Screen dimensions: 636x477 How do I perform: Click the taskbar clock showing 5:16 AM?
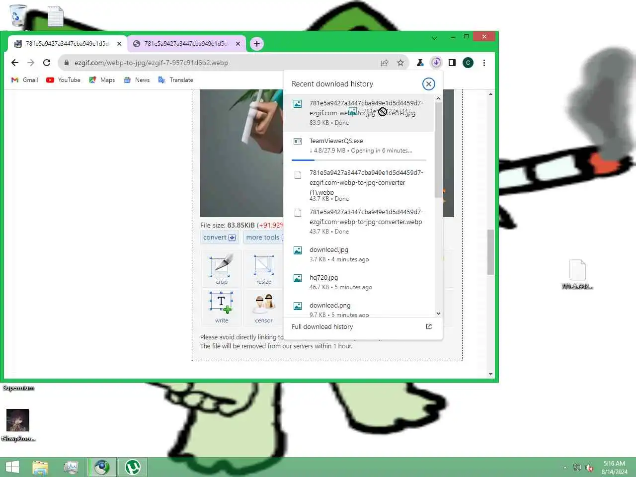point(614,468)
